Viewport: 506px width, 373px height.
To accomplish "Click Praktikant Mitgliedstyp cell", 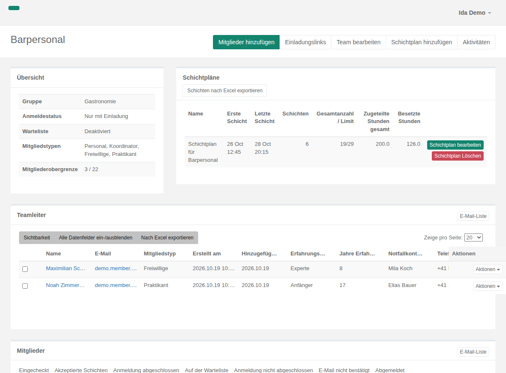I will pyautogui.click(x=156, y=285).
